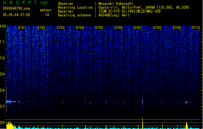Click the 'Receiving Location' field label

point(75,7)
